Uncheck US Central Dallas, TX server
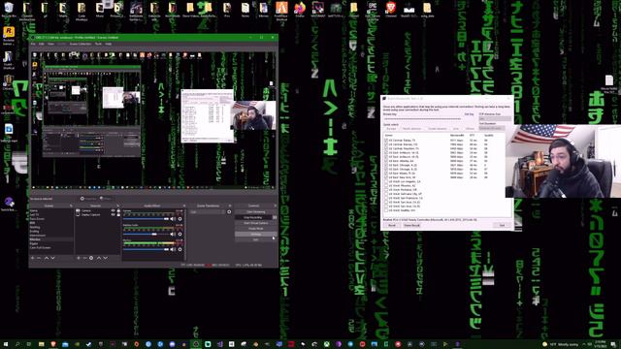 pos(386,141)
